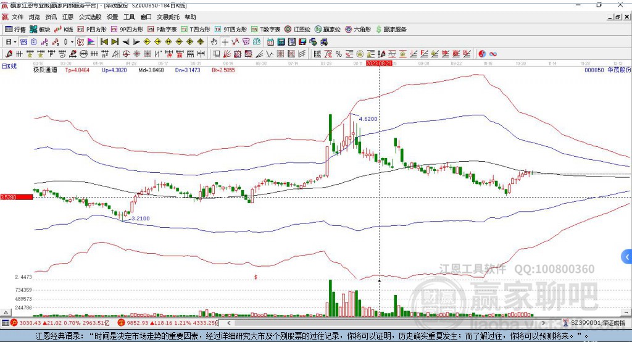Open the P数字表 tool
The width and height of the screenshot is (632, 342).
[x=162, y=30]
